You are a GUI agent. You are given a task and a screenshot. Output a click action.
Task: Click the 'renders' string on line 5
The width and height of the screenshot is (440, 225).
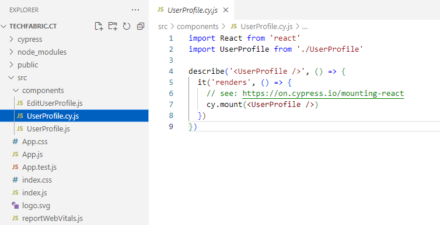(x=231, y=83)
